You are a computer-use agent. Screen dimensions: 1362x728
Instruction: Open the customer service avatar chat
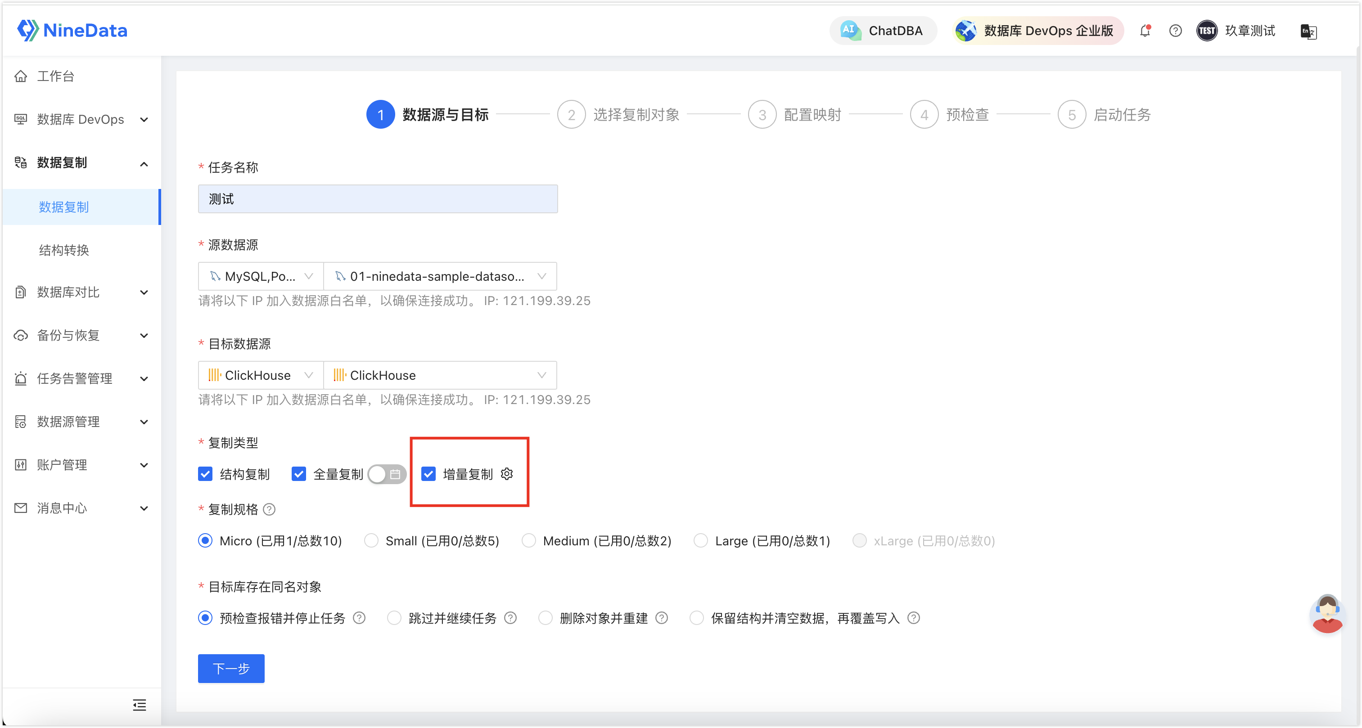pos(1327,613)
